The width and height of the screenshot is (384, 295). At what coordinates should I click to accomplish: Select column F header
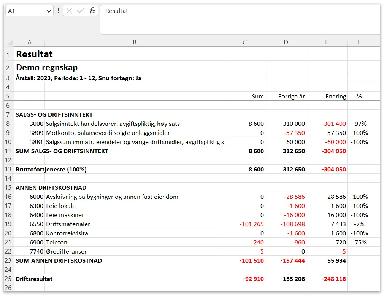click(359, 43)
